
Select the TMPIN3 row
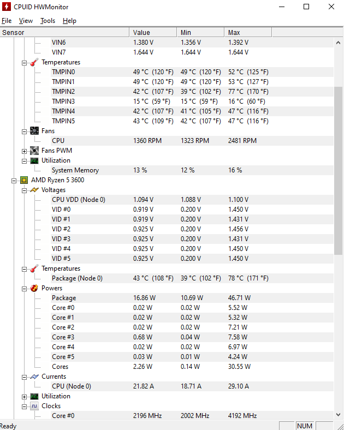tap(192, 101)
